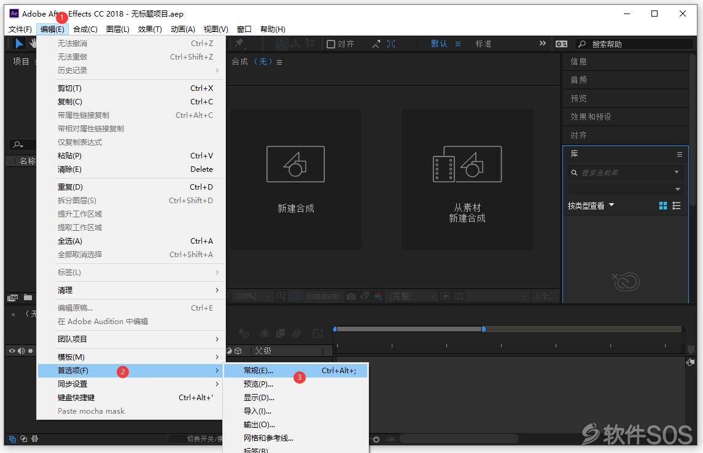This screenshot has width=703, height=453.
Task: Click the interpret footage icon
Action: pyautogui.click(x=12, y=298)
